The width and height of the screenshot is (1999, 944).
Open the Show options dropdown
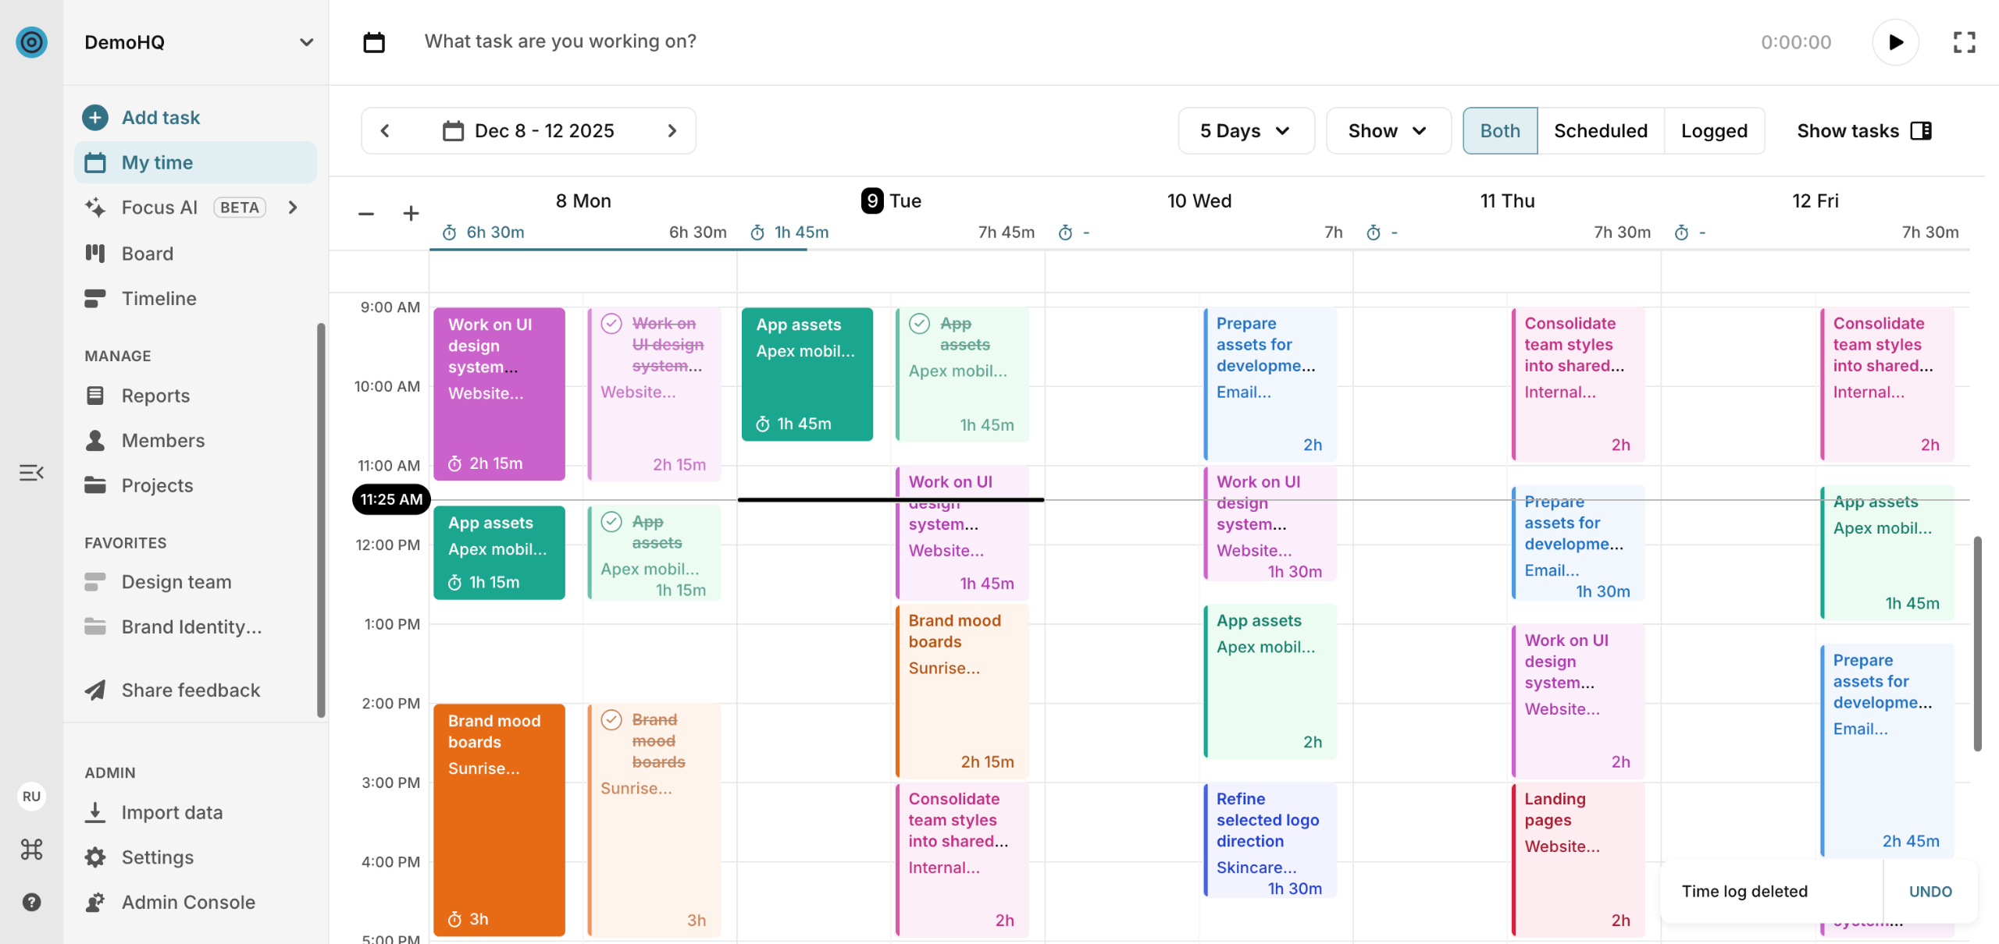1388,131
